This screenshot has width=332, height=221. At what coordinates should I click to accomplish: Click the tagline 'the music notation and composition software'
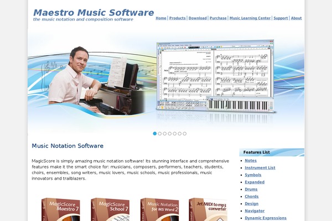83,19
